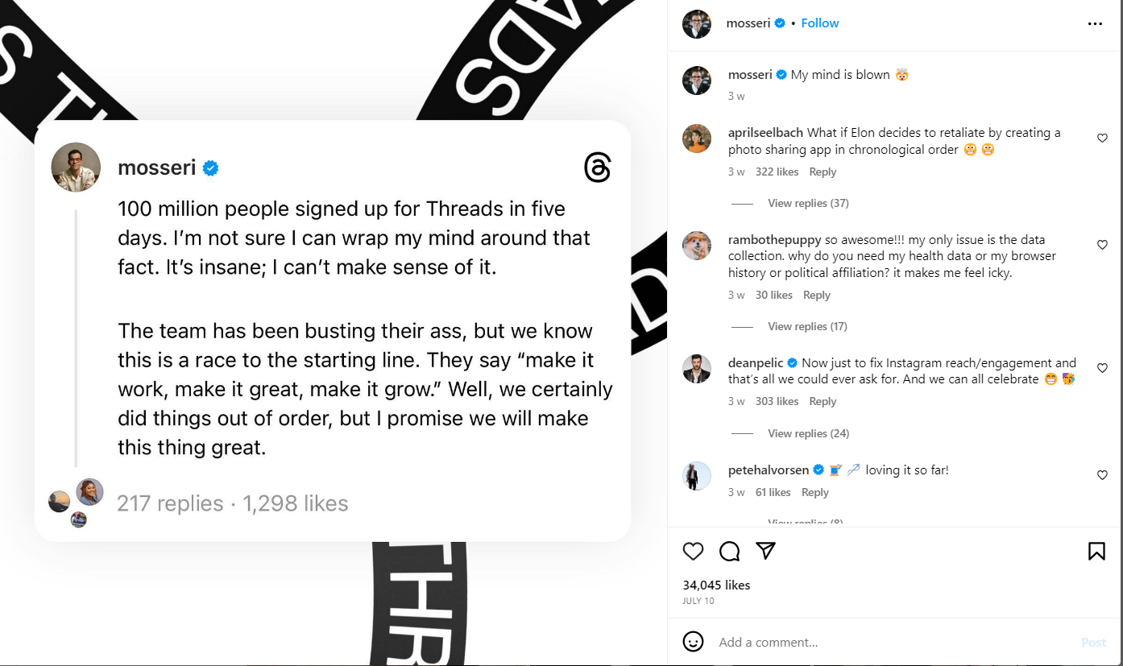This screenshot has width=1123, height=666.
Task: Like aprilseelbach's comment with the heart icon
Action: [x=1102, y=138]
